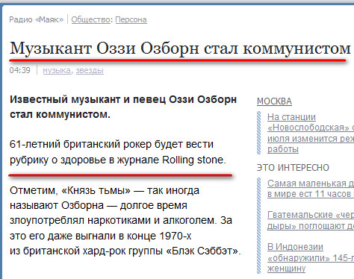Open the Гватемальские «черные дыры» news link
Image resolution: width=354 pixels, height=279 pixels.
[311, 220]
